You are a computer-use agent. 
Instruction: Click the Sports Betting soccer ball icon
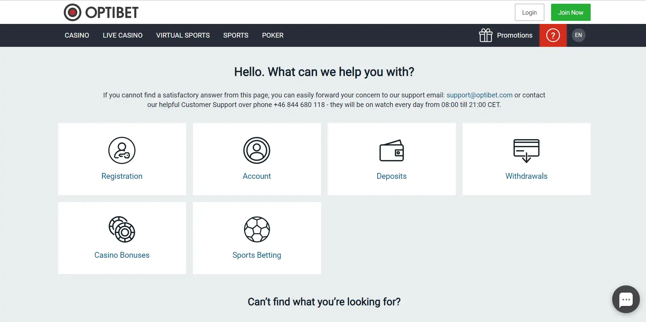pyautogui.click(x=257, y=229)
